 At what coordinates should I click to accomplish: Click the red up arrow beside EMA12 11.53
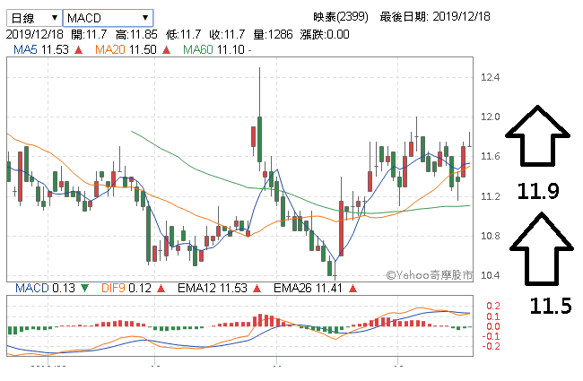(x=257, y=288)
